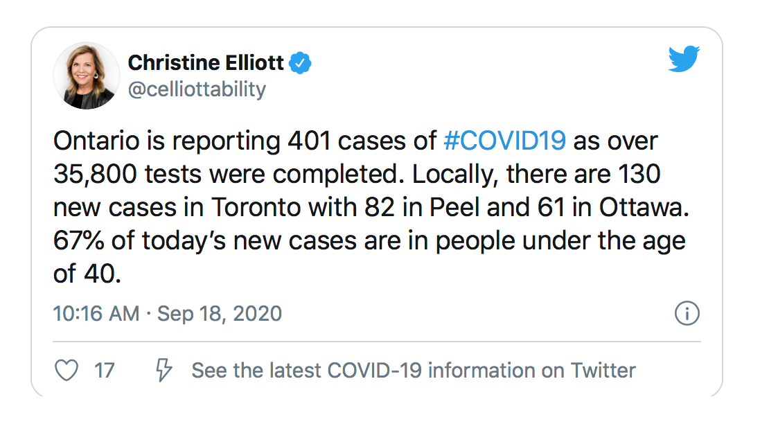Click the 67% figure in the tweet
This screenshot has height=424, width=769.
tap(78, 240)
